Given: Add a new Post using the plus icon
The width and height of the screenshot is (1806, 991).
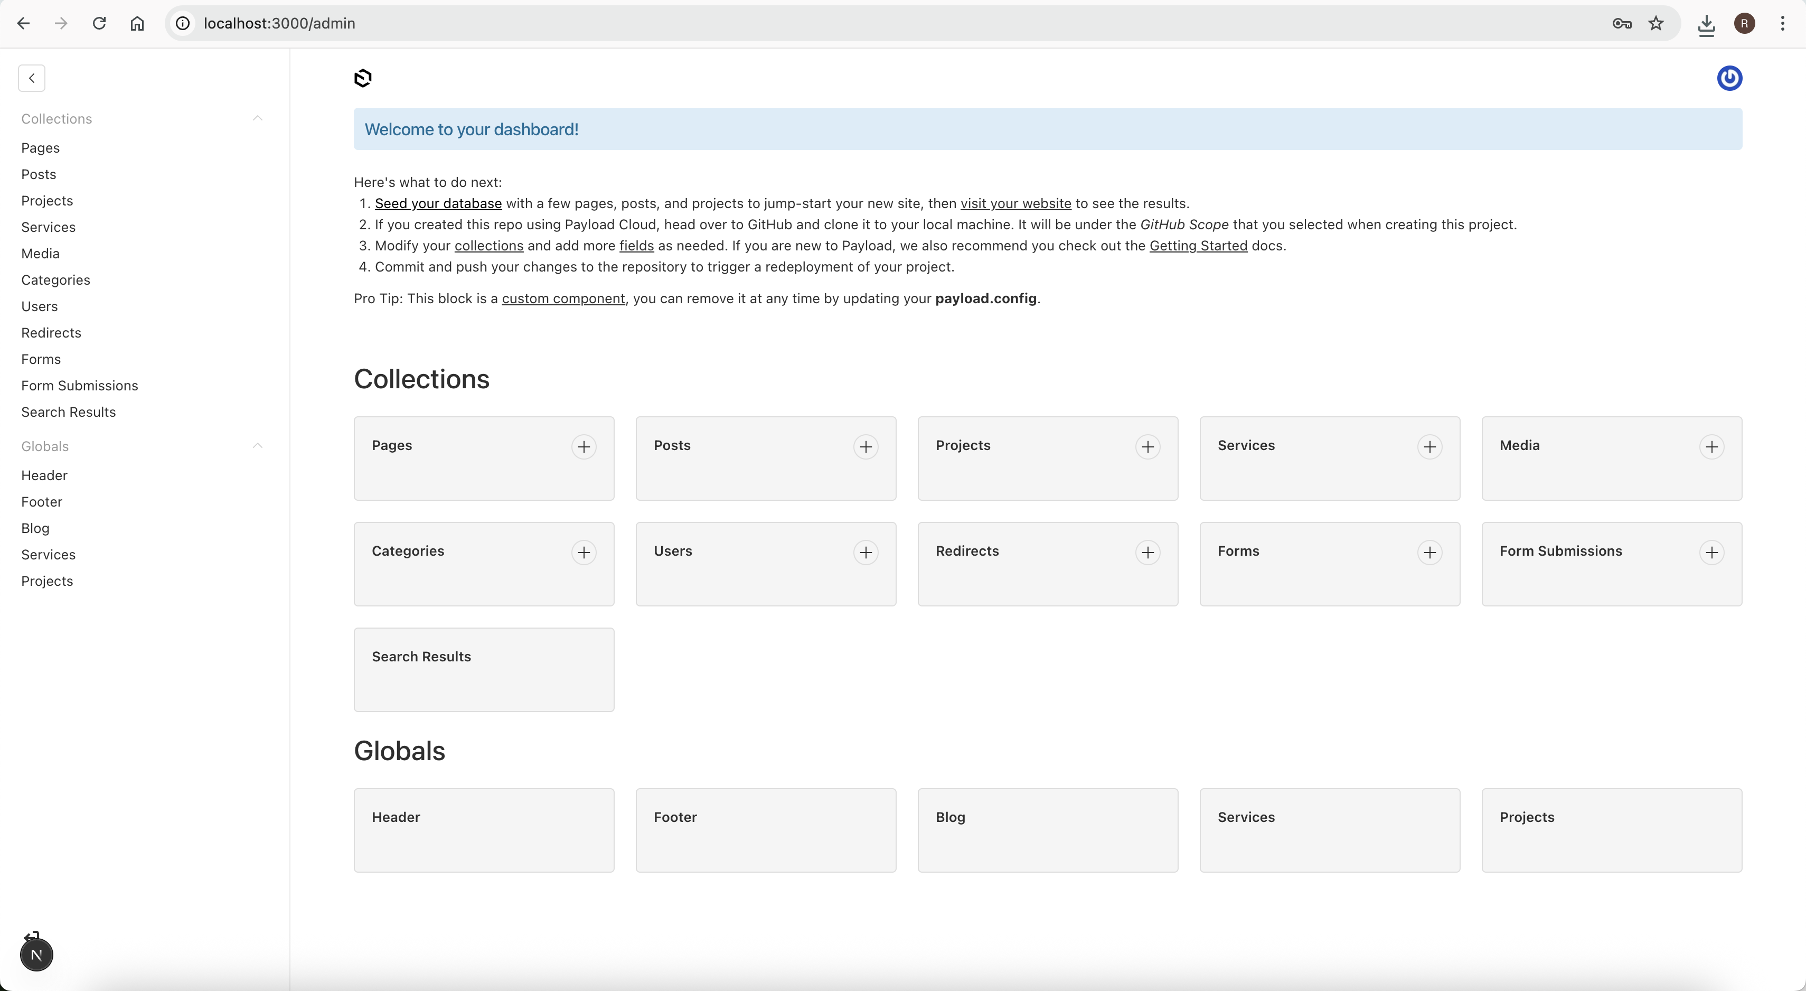Looking at the screenshot, I should (865, 447).
